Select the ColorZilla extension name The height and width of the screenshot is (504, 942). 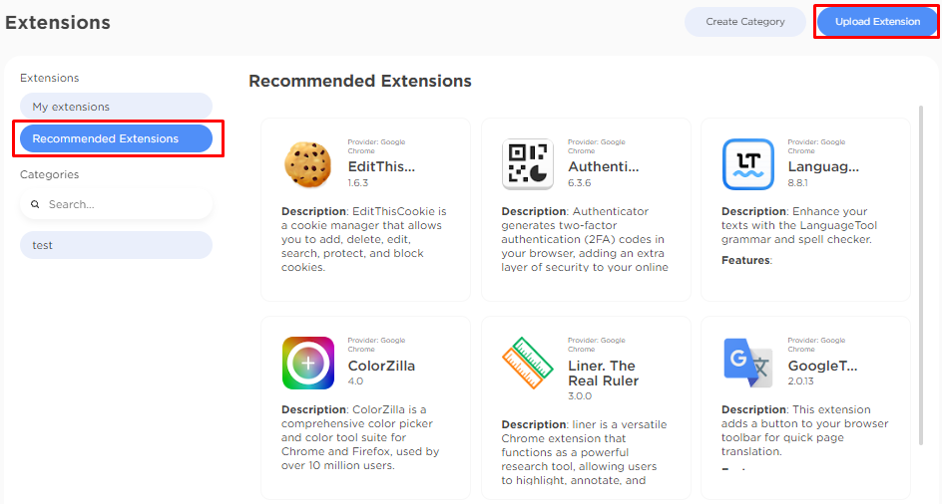point(381,366)
